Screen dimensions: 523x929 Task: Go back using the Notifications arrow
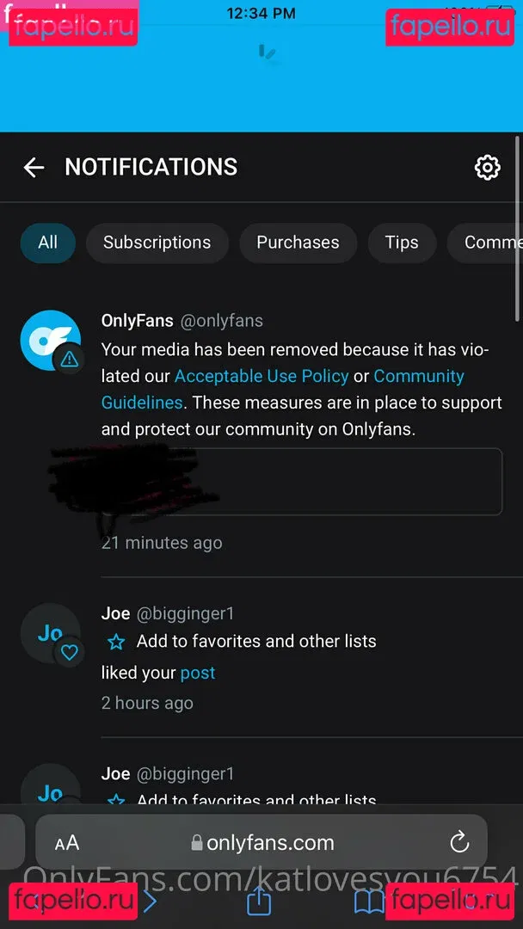pyautogui.click(x=34, y=168)
